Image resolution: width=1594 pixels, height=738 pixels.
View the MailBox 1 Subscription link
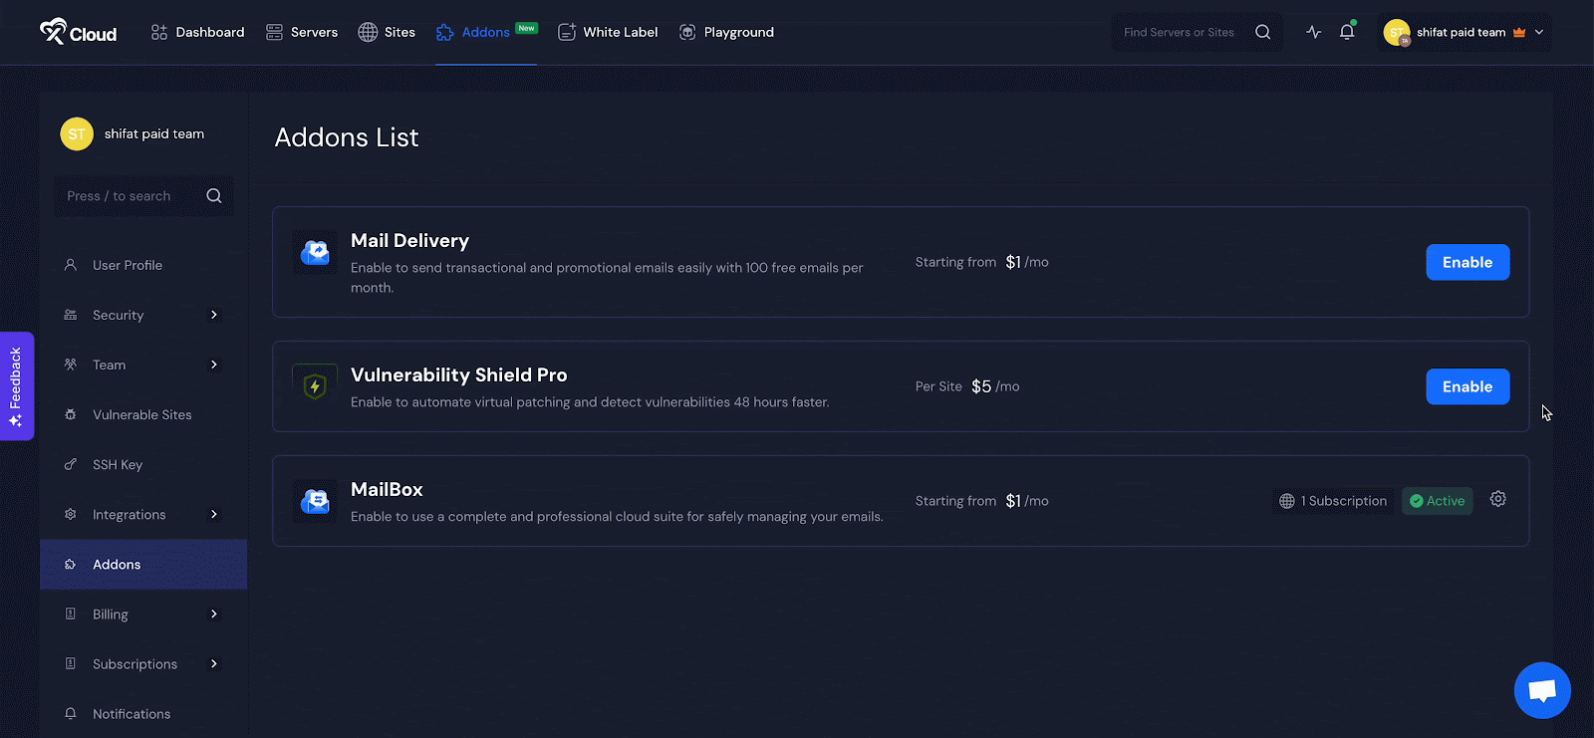pyautogui.click(x=1333, y=501)
